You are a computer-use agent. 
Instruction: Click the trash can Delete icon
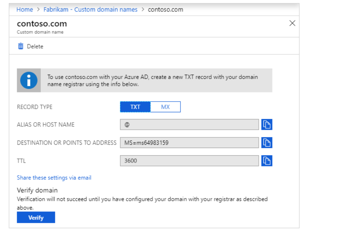[21, 46]
